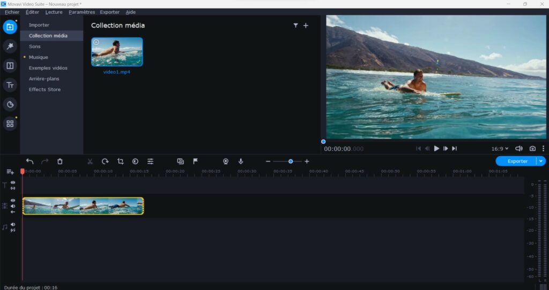Jump to the start of the preview
This screenshot has width=549, height=290.
[418, 149]
